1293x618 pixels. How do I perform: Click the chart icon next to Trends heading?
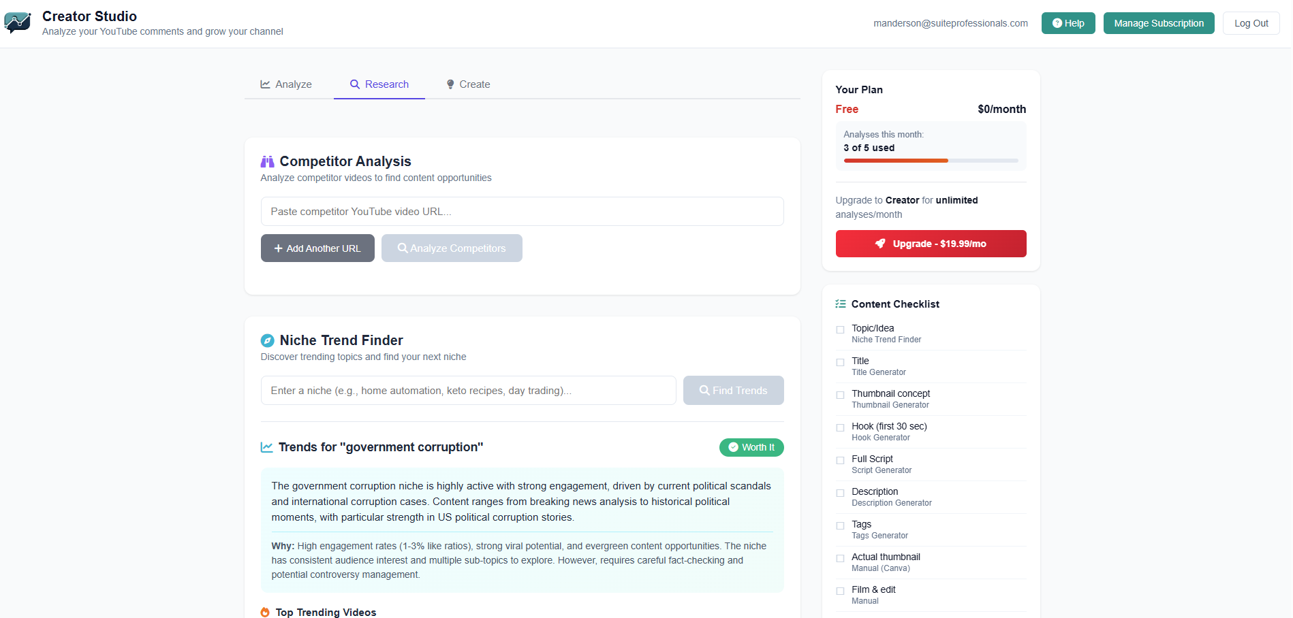[x=266, y=447]
